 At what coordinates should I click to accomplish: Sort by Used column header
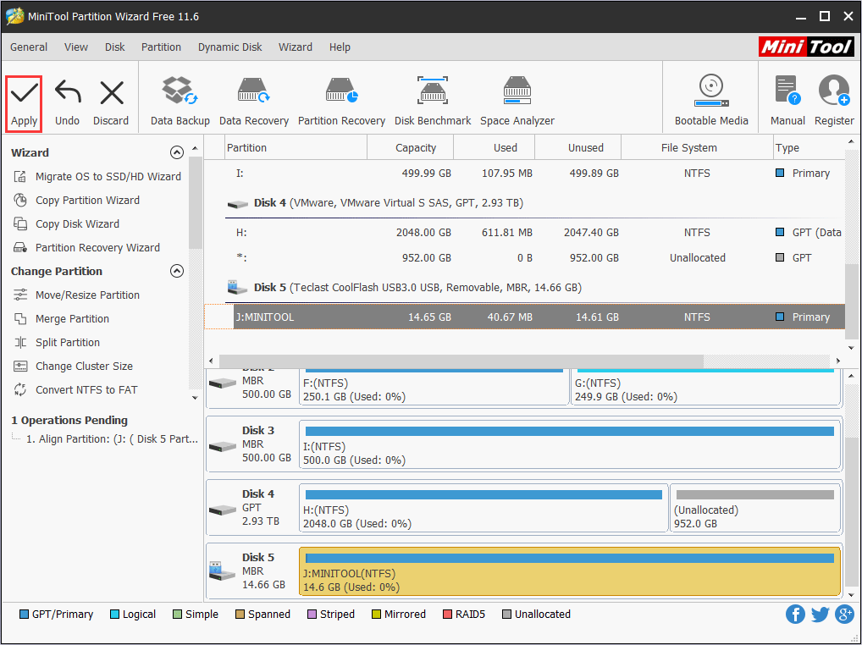coord(495,148)
